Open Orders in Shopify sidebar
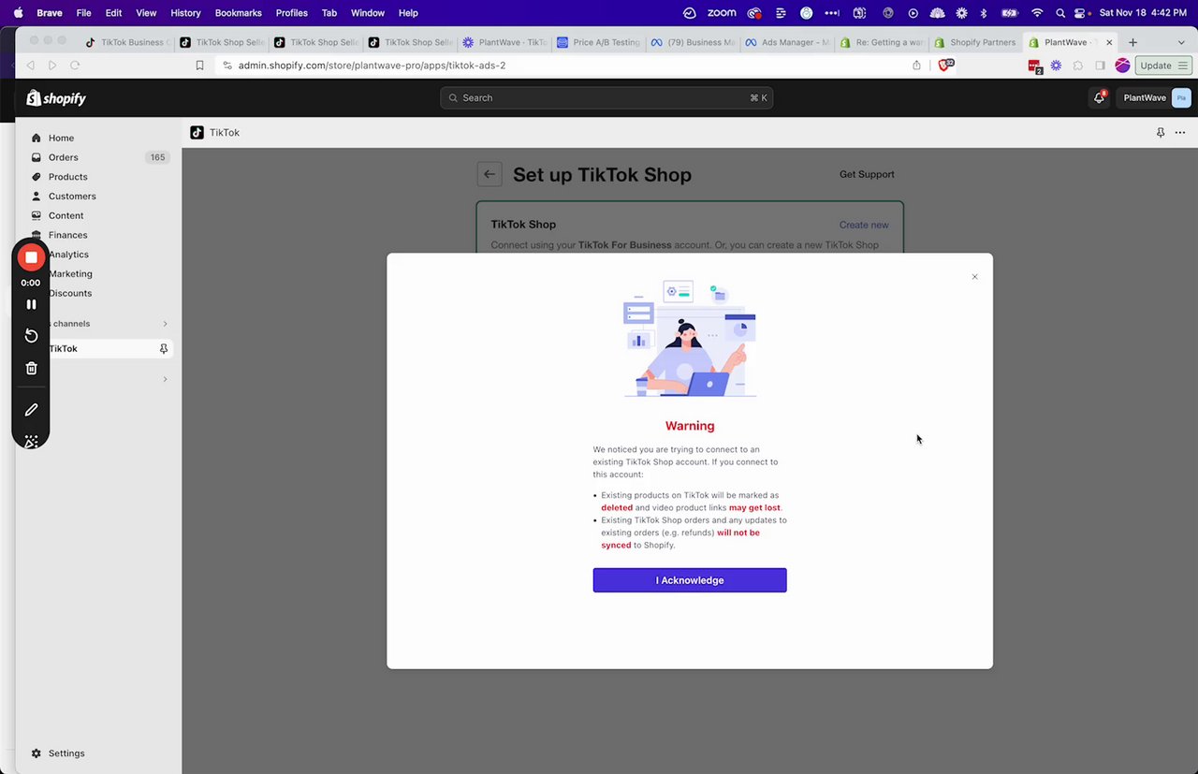 [x=63, y=157]
